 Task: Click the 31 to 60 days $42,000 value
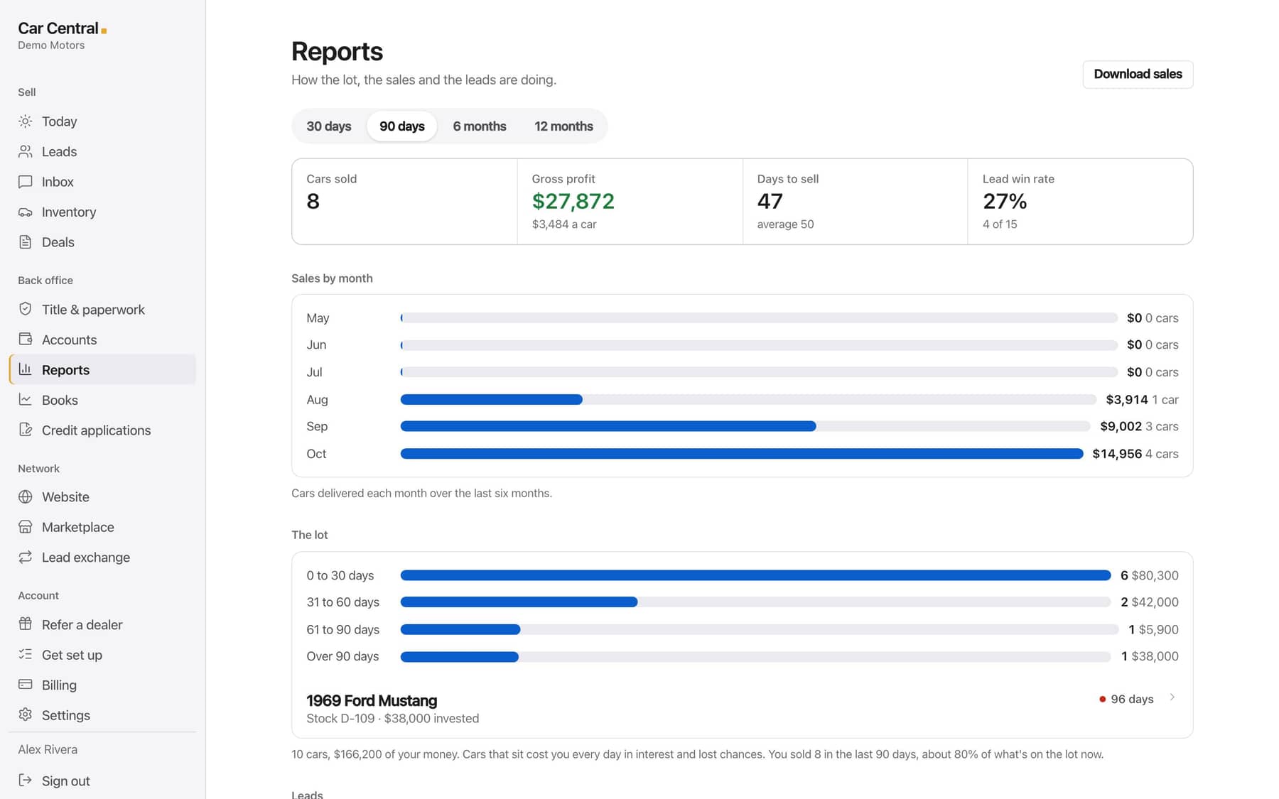click(1155, 602)
